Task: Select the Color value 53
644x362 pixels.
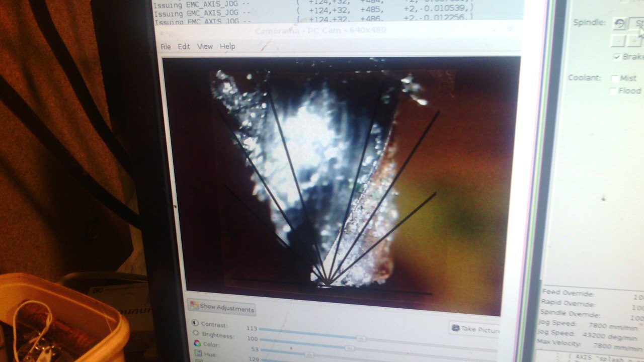Action: (x=255, y=349)
